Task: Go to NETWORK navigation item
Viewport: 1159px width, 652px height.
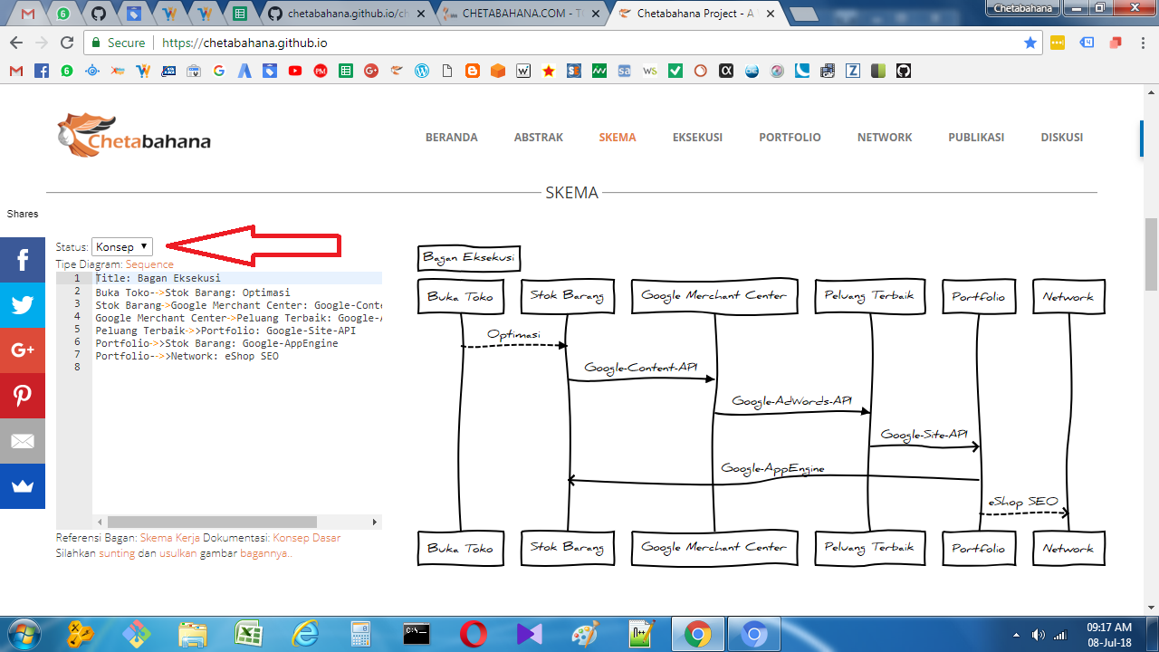Action: pos(885,138)
